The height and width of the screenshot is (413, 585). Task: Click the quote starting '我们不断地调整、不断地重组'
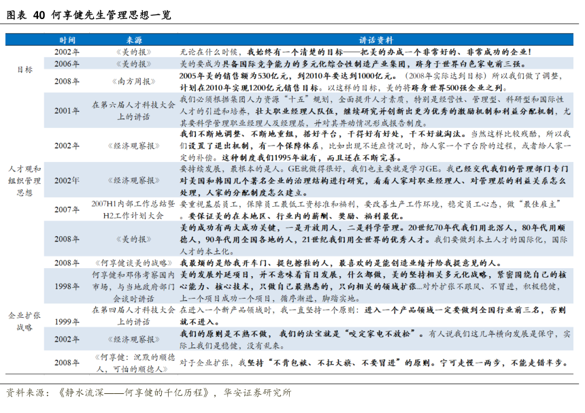click(x=375, y=146)
